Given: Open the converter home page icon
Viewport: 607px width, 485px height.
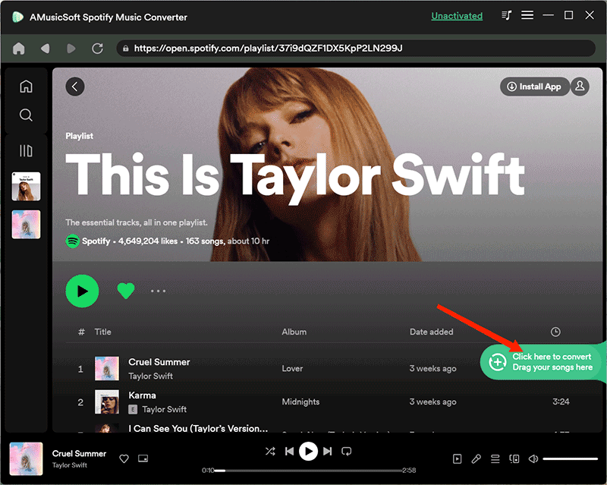Looking at the screenshot, I should 18,49.
